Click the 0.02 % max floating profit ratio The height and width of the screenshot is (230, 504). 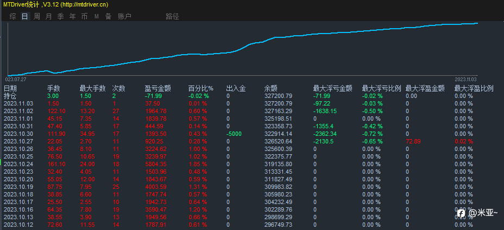coord(464,141)
